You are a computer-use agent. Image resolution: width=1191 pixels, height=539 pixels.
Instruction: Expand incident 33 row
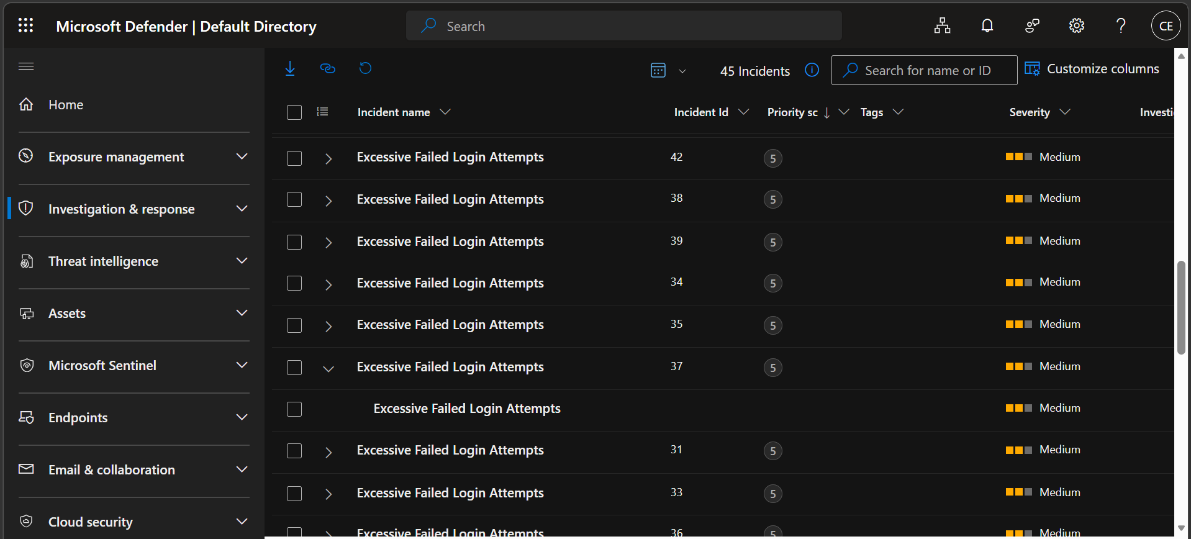pyautogui.click(x=328, y=494)
